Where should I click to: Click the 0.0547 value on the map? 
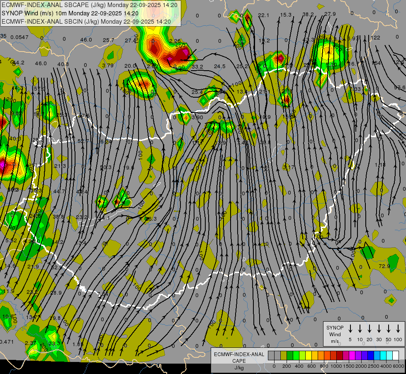point(19,37)
